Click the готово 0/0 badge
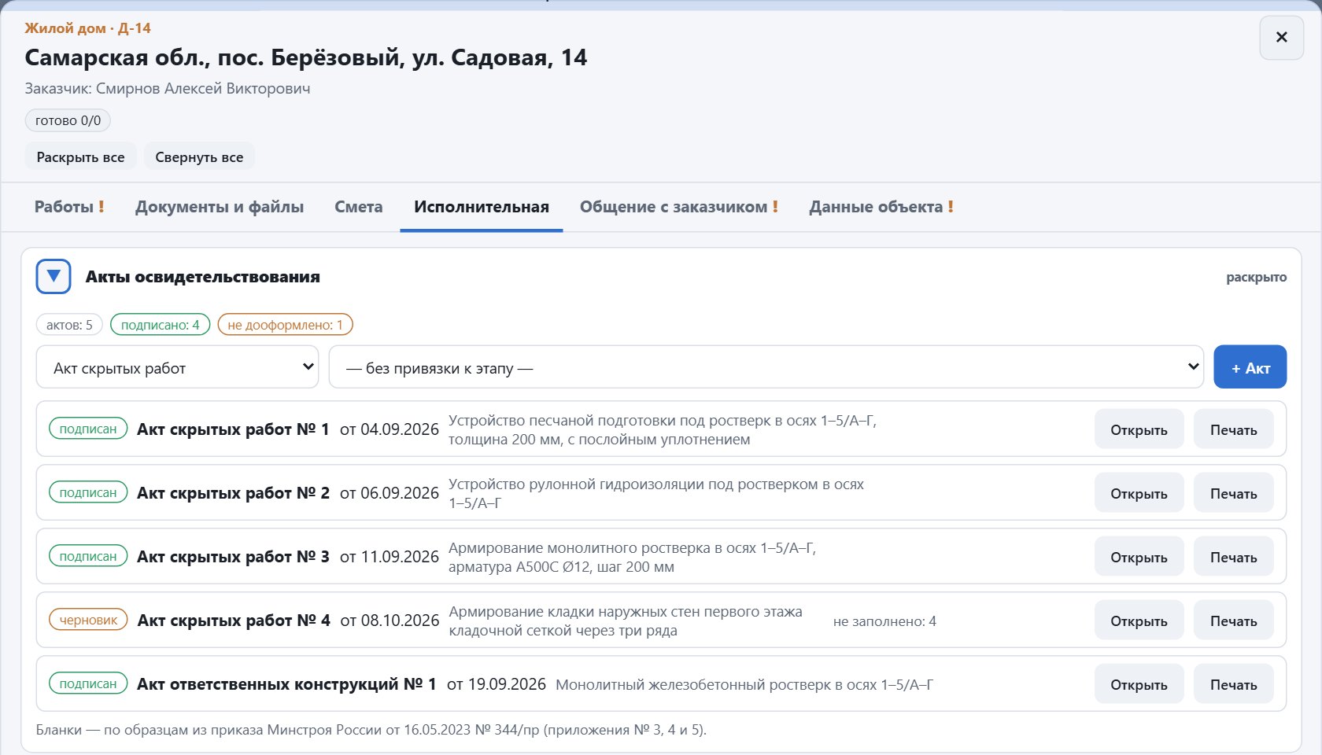The height and width of the screenshot is (755, 1322). pos(68,120)
